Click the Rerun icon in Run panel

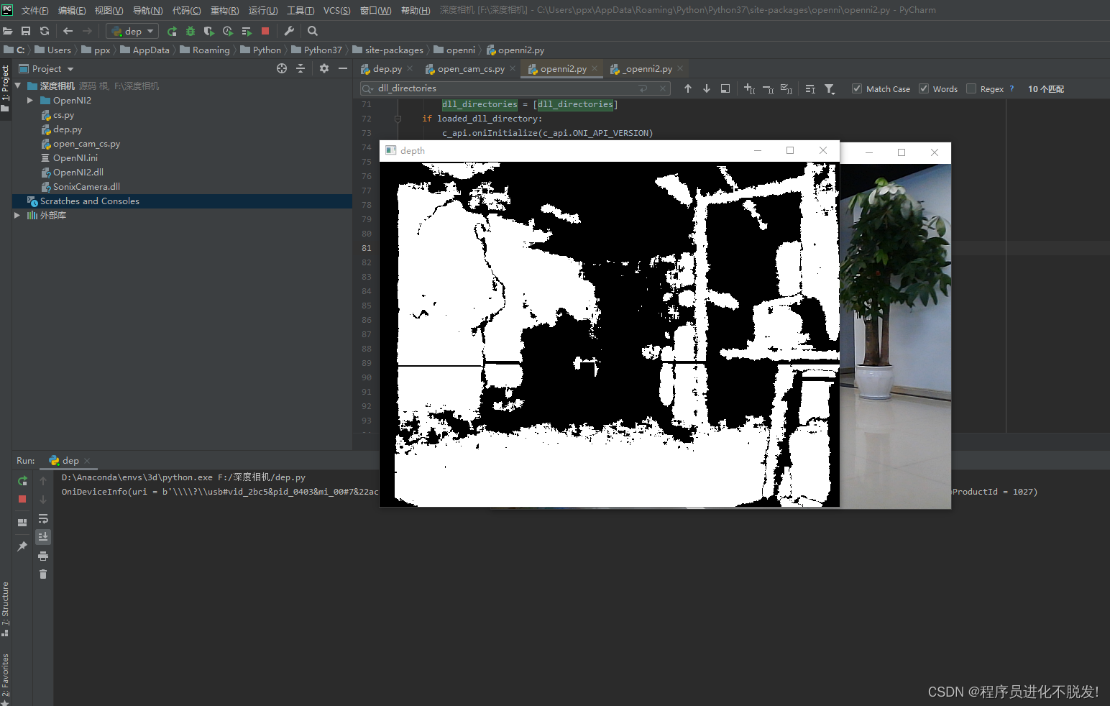[x=22, y=481]
